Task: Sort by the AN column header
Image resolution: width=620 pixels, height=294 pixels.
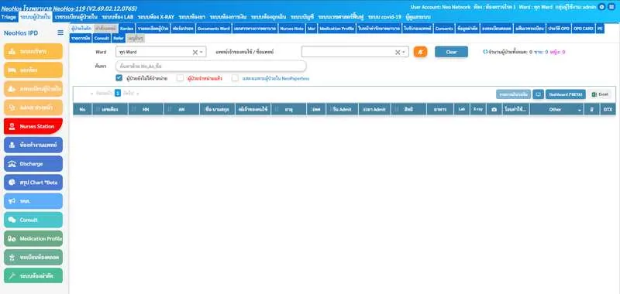Action: pos(181,109)
